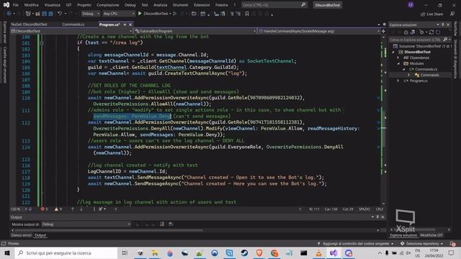Select Commands.cs file in Solution Explorer
Viewport: 461px width, 259px height.
(x=426, y=69)
